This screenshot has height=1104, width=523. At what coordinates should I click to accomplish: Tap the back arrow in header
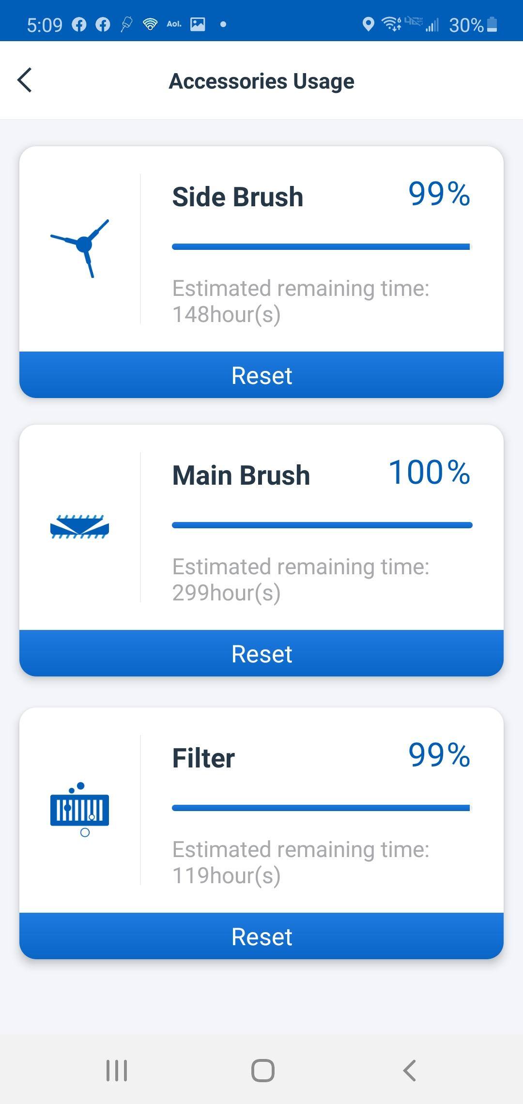point(25,80)
